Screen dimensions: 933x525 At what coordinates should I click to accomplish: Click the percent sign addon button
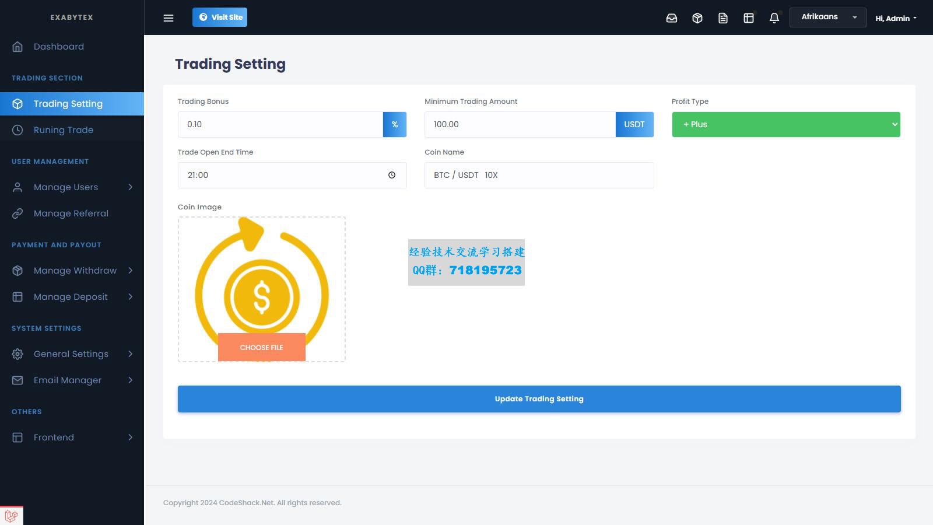[395, 124]
